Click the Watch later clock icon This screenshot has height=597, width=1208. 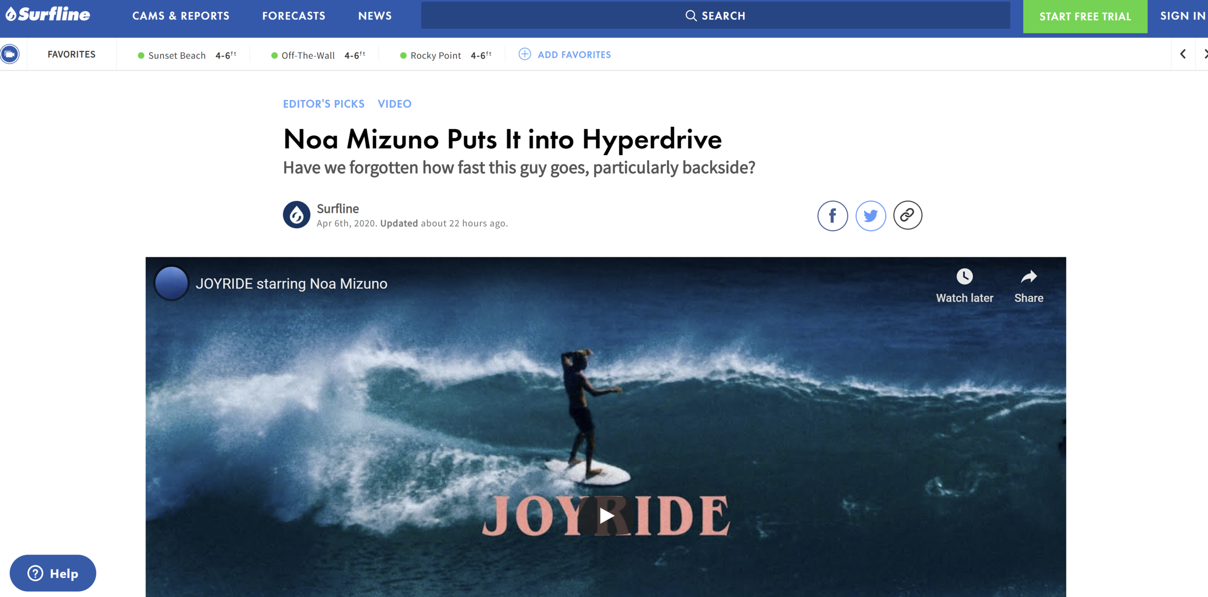964,277
